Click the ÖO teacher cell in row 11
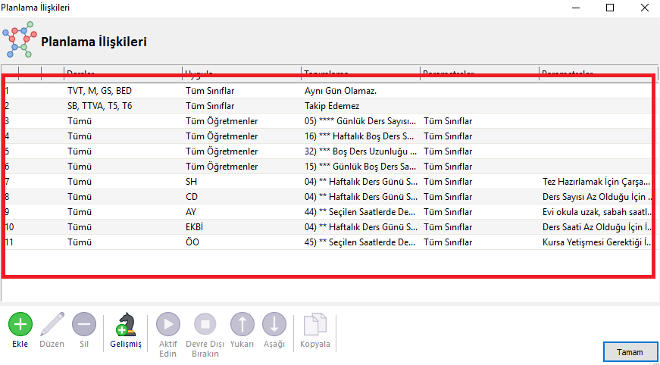 [x=192, y=242]
